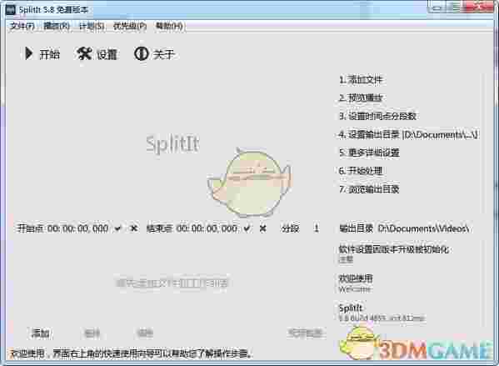Open the 优先级(P) menu
499x366 pixels.
point(130,26)
